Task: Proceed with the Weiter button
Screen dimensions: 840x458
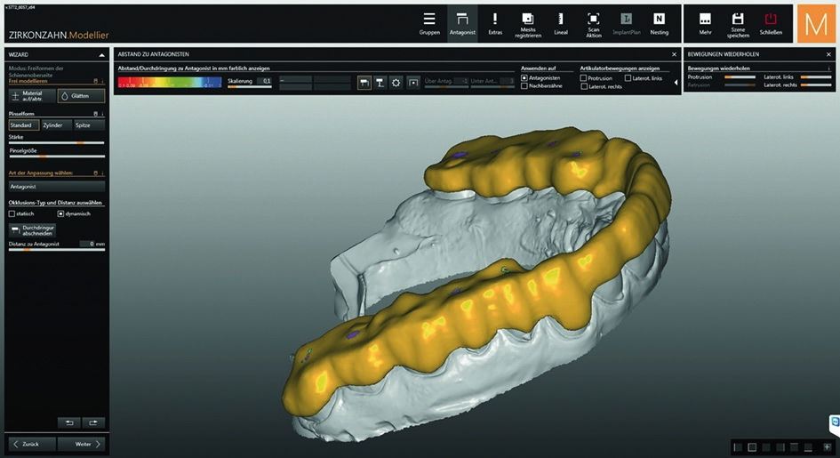Action: click(82, 444)
